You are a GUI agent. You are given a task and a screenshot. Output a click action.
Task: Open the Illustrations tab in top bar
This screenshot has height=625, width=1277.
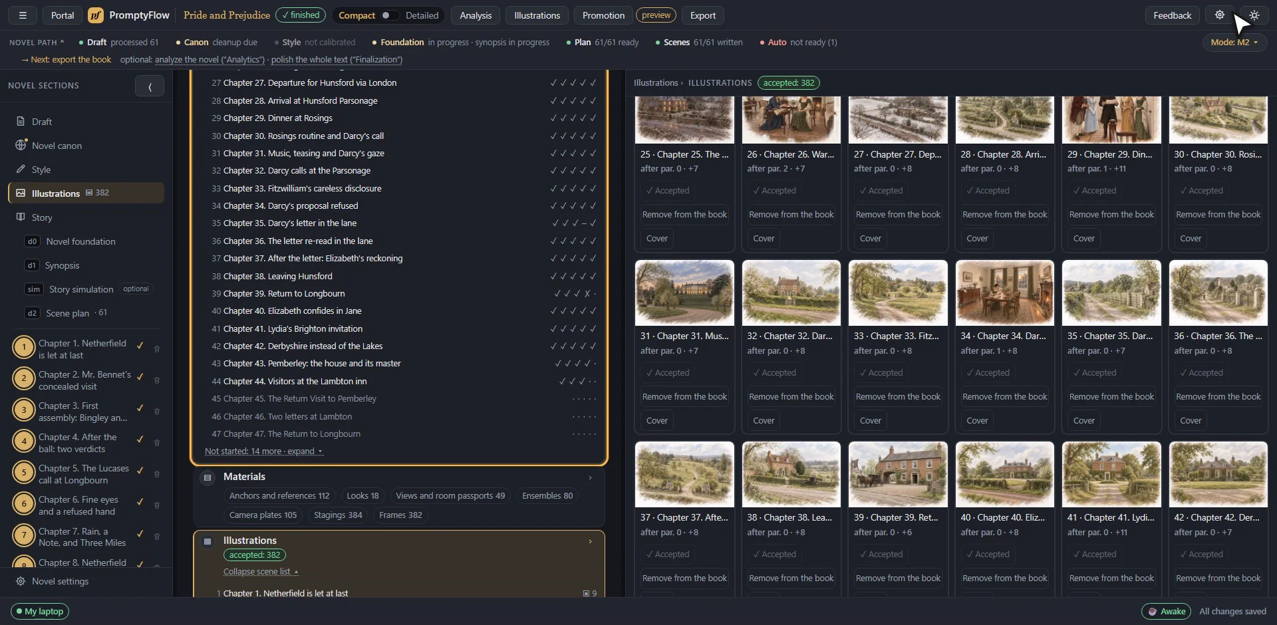click(537, 15)
